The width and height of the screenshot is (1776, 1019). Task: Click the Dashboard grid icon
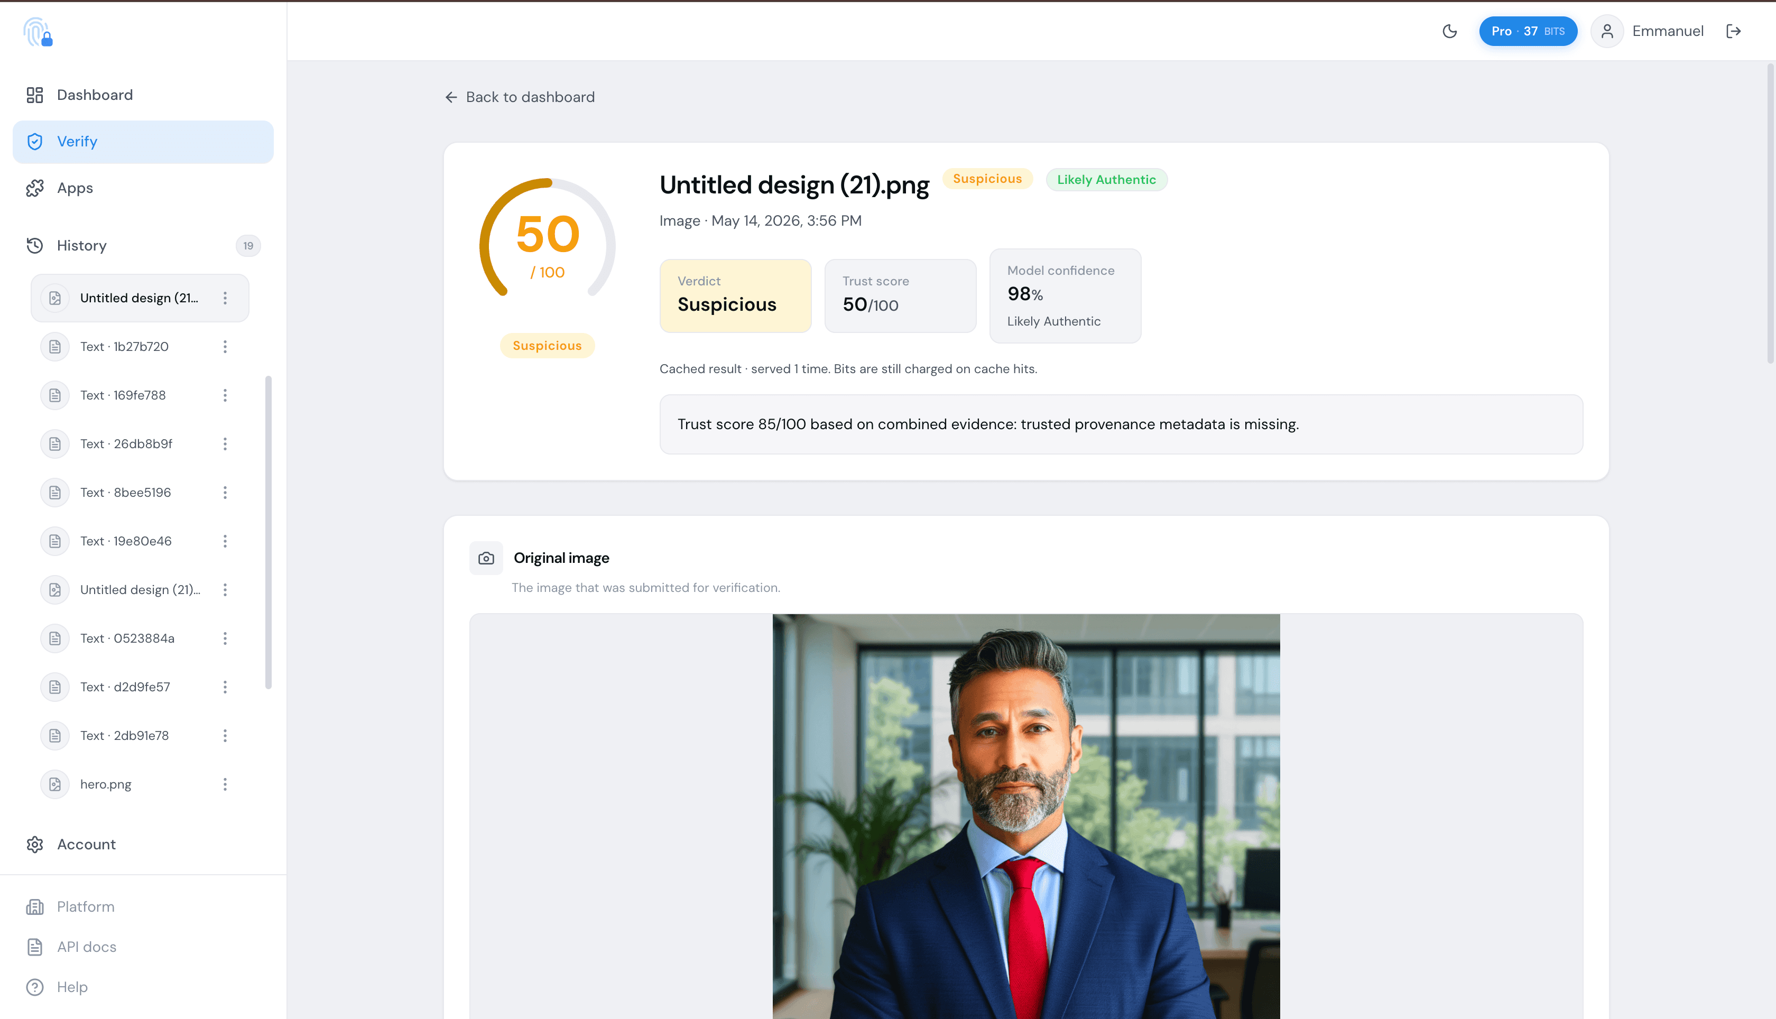click(x=35, y=95)
